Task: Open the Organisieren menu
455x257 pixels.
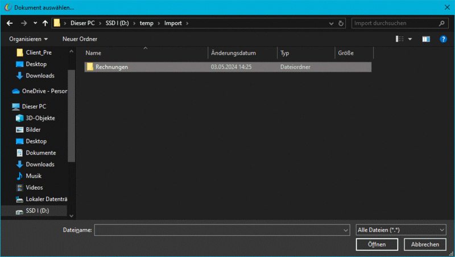Action: (x=28, y=39)
